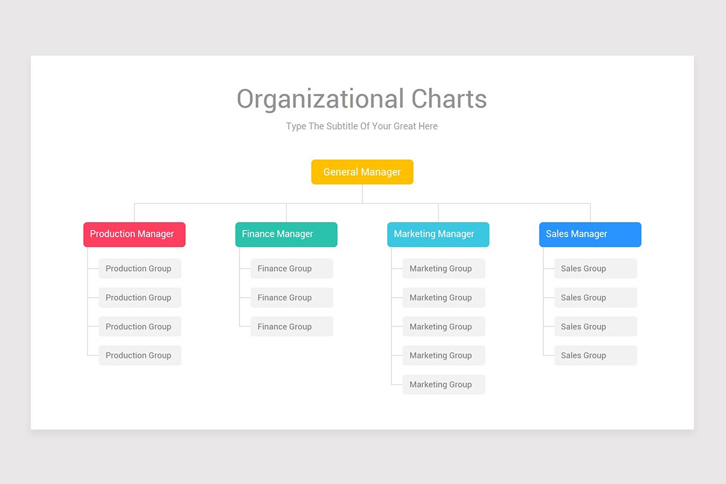Screen dimensions: 726x484
Task: Select the subtitle placeholder text
Action: click(x=362, y=126)
